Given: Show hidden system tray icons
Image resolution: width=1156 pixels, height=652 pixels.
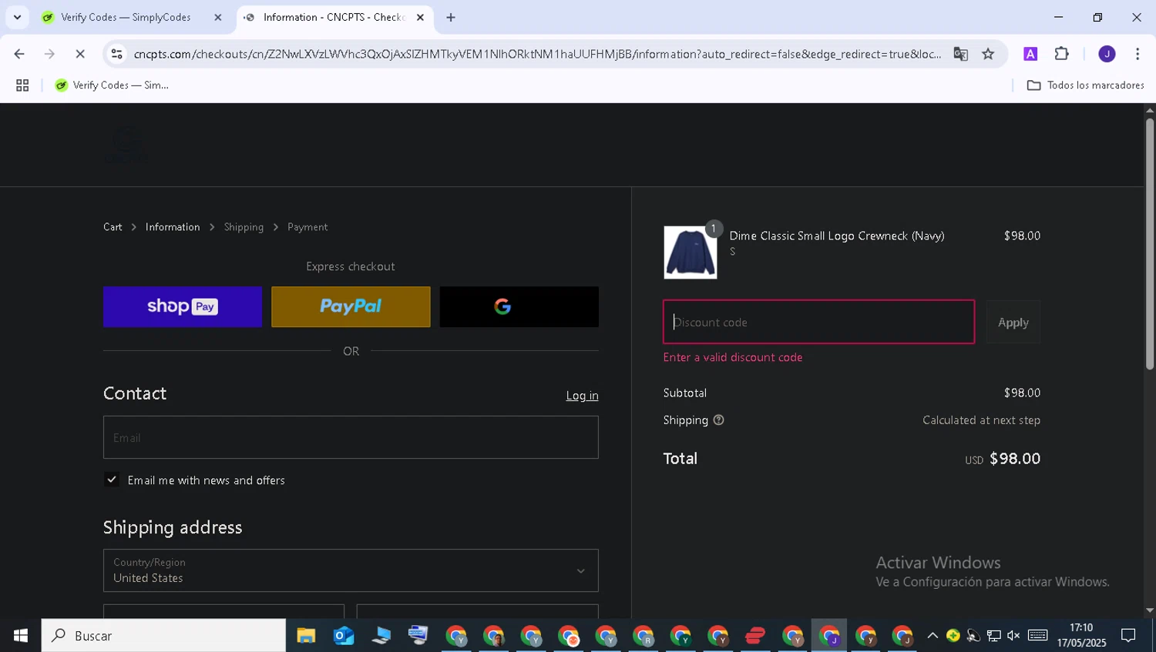Looking at the screenshot, I should pyautogui.click(x=933, y=636).
